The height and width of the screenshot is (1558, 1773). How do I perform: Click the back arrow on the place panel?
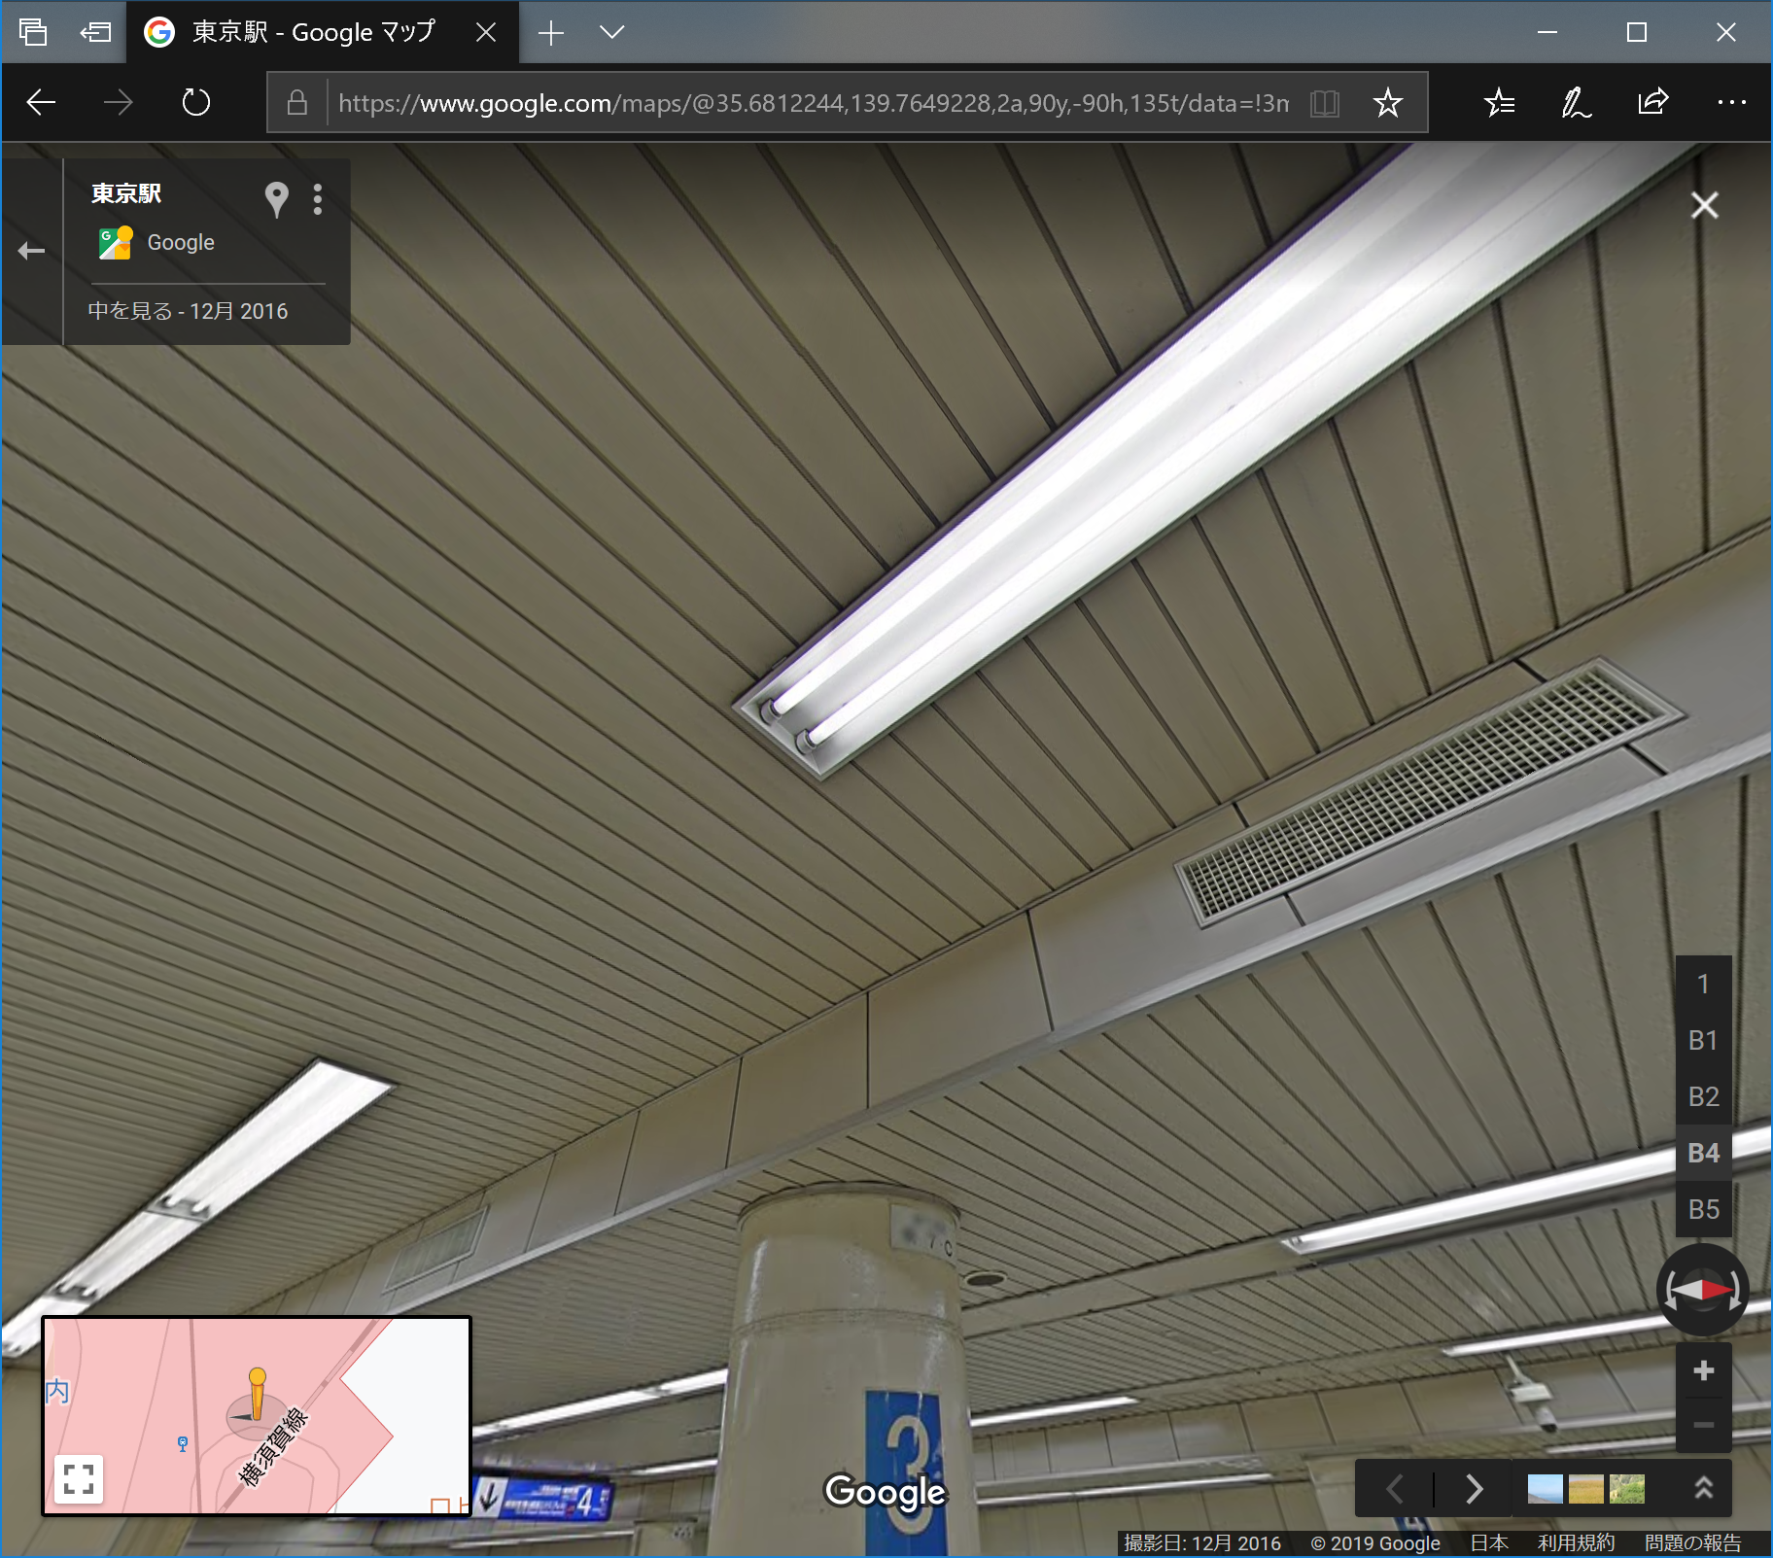[30, 250]
